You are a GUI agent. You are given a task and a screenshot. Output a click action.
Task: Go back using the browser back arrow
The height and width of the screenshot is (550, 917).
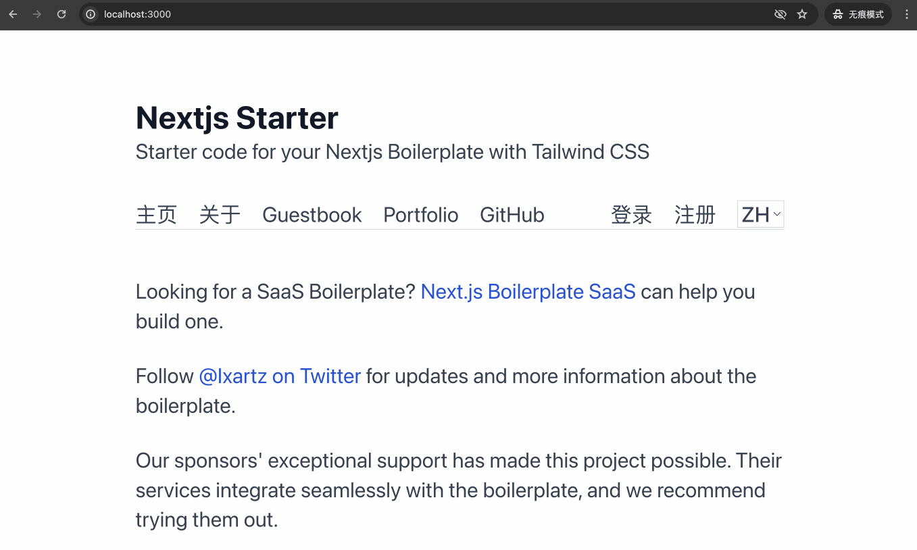click(13, 14)
